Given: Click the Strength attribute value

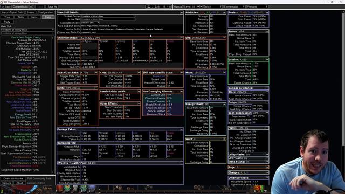Looking at the screenshot, I should point(212,16).
